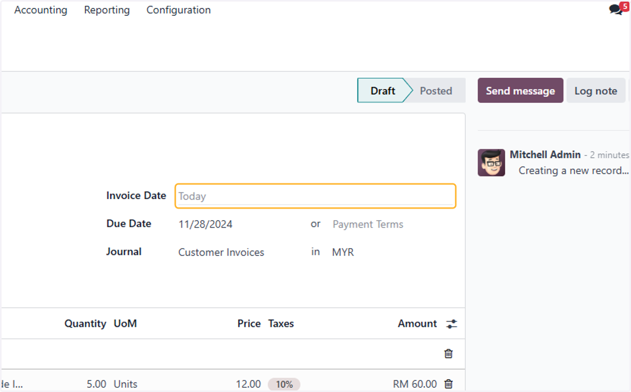Viewport: 631px width, 392px height.
Task: Delete the RM 60.00 line with trash icon
Action: point(449,384)
